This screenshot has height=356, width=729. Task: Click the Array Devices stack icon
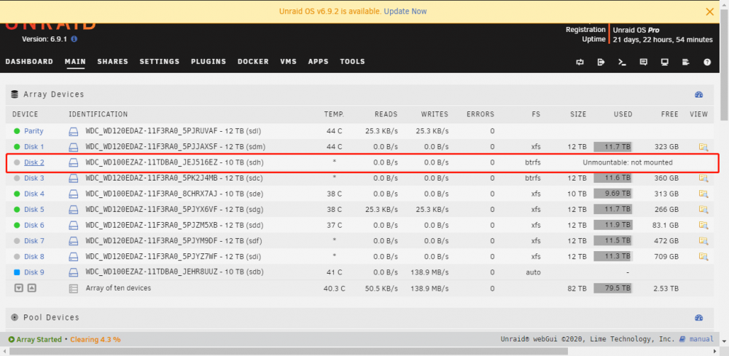coord(15,95)
